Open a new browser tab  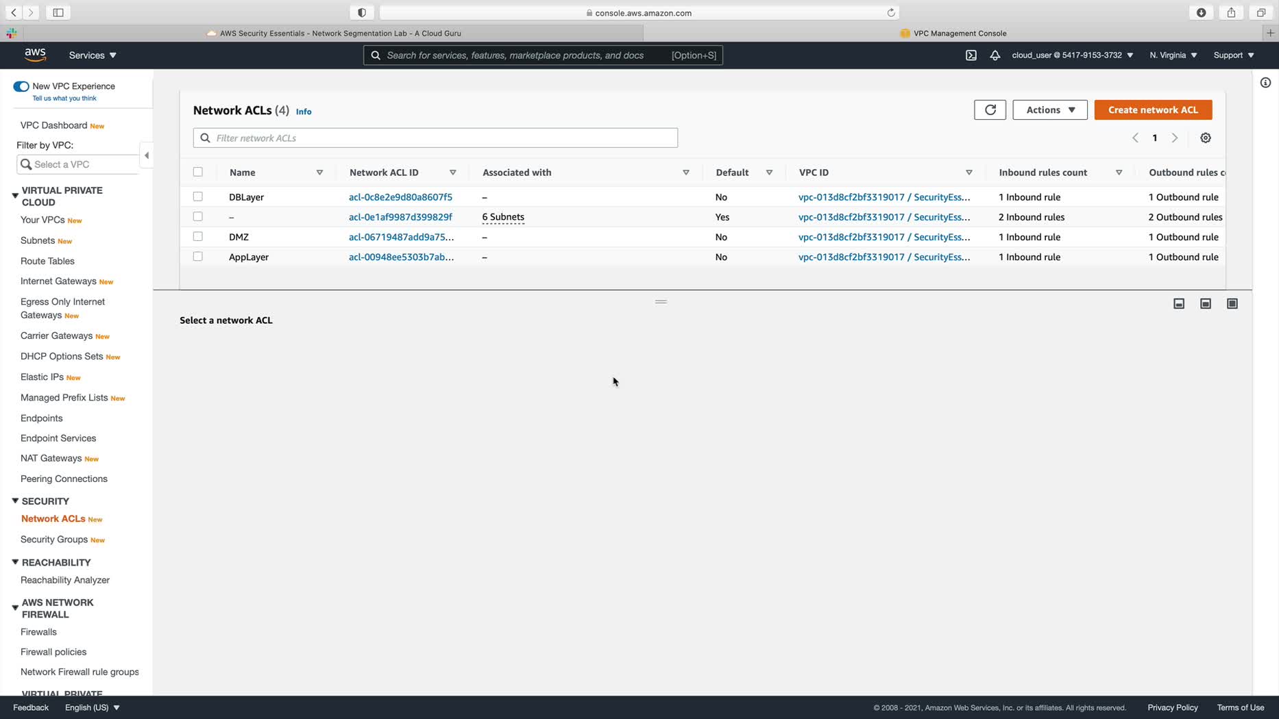coord(1270,33)
